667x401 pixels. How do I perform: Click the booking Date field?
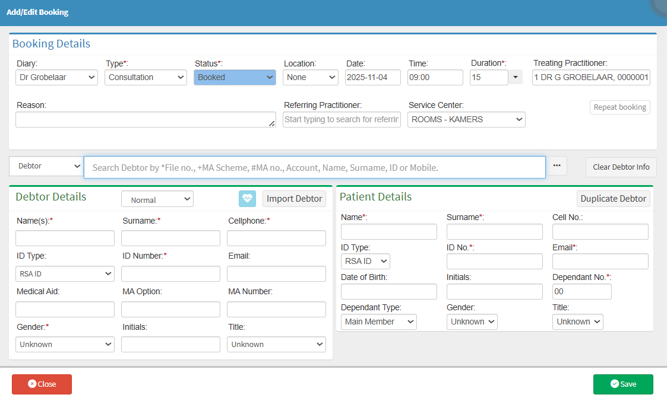click(372, 77)
